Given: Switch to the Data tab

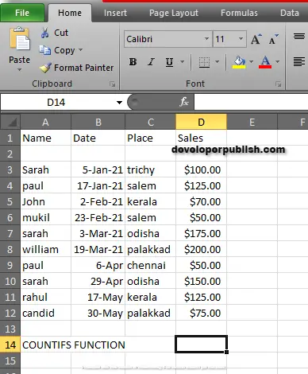Looking at the screenshot, I should (x=290, y=13).
